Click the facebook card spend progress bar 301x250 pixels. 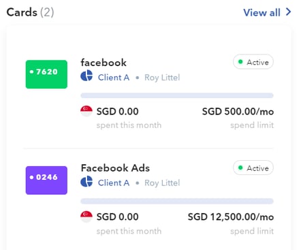(x=177, y=95)
